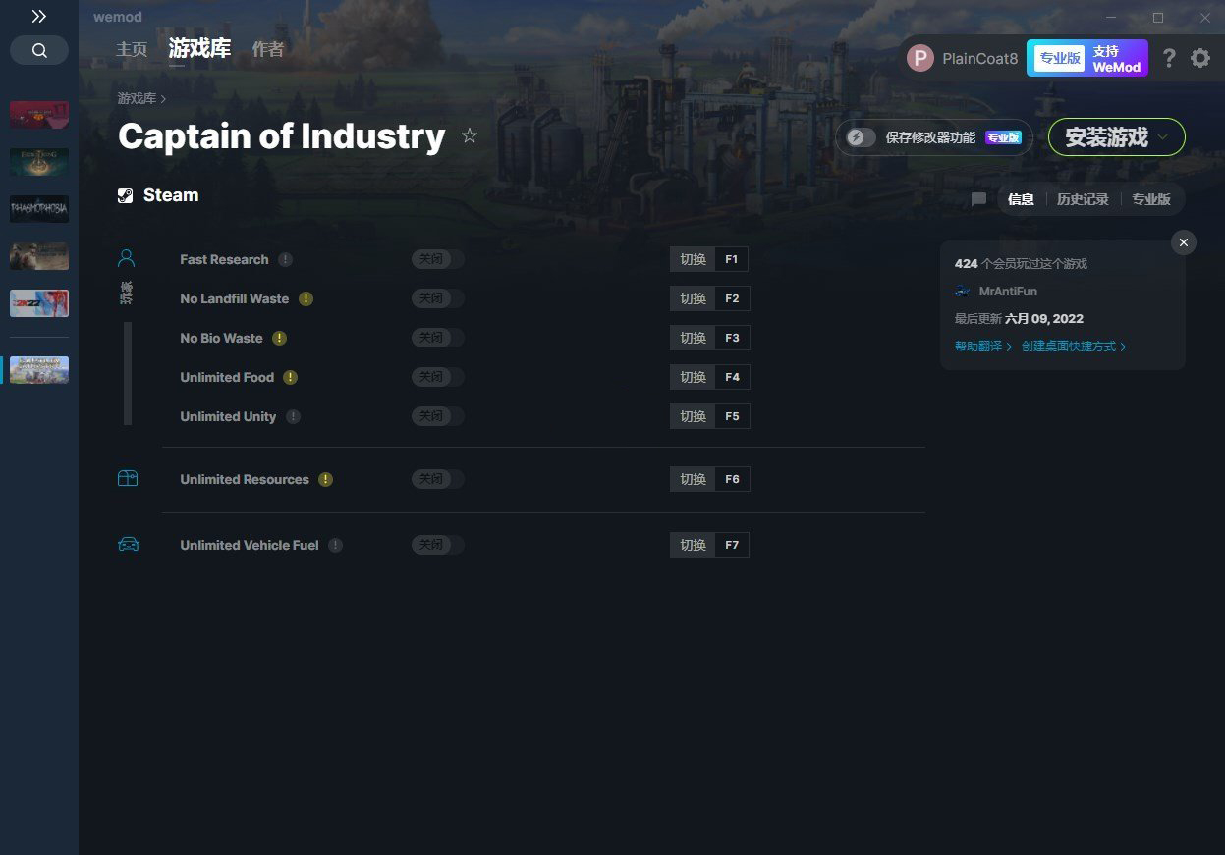Go to the 主页 tab
Image resolution: width=1225 pixels, height=855 pixels.
pos(132,49)
